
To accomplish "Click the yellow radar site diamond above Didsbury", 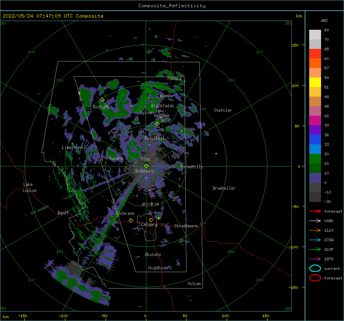I will coord(146,166).
